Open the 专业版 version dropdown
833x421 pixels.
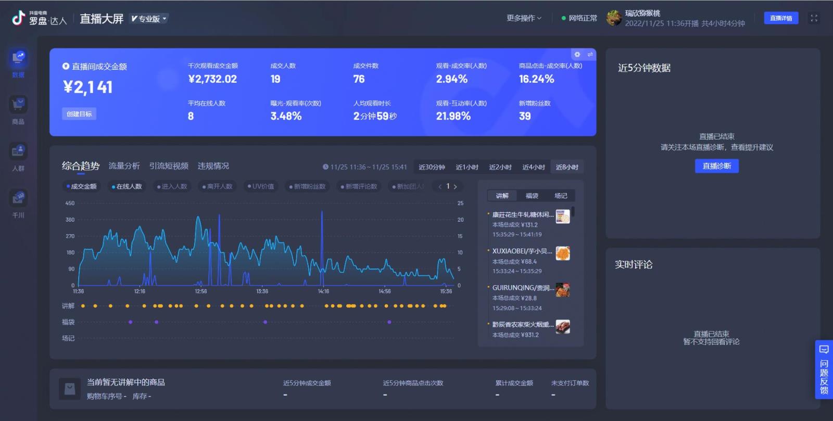(x=149, y=19)
